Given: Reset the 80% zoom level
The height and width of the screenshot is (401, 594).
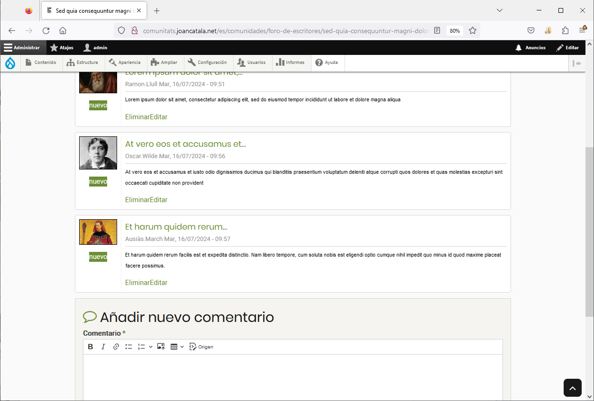Looking at the screenshot, I should 455,30.
